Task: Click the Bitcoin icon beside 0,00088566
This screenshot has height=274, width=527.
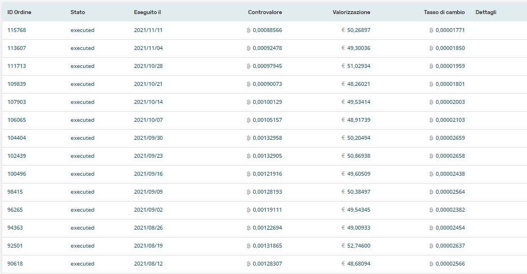Action: 248,30
